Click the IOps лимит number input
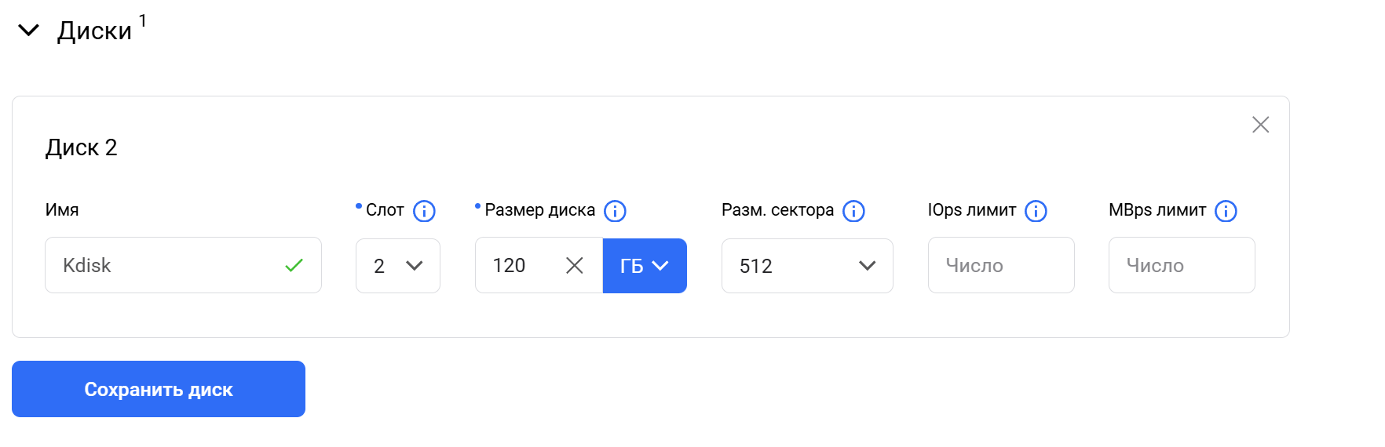Viewport: 1385px width, 447px height. click(x=1001, y=265)
